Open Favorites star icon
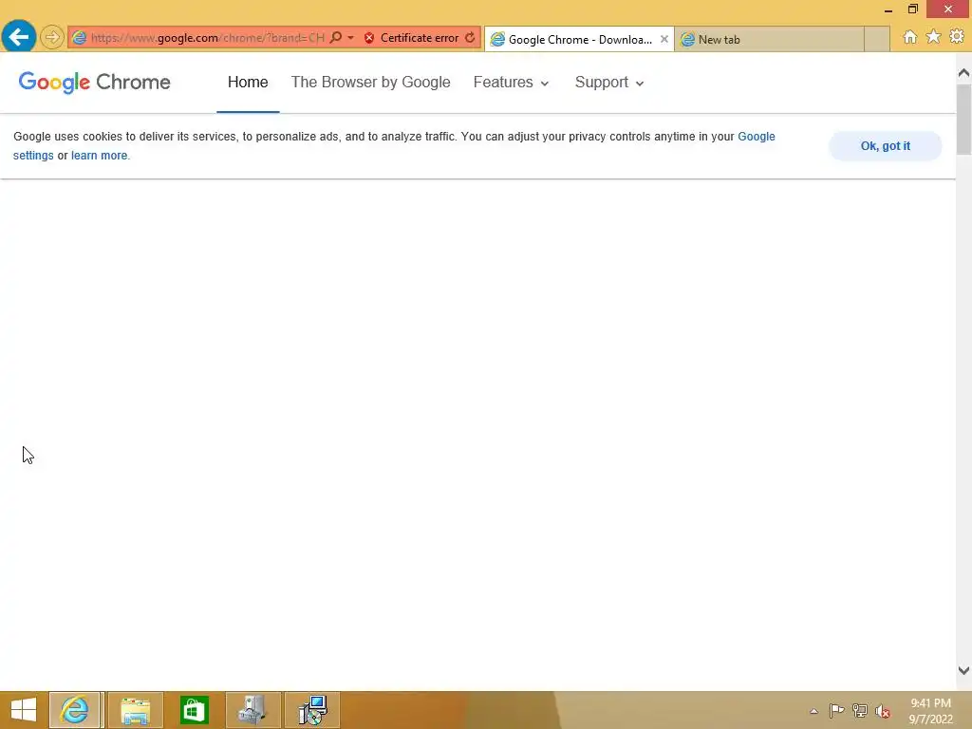This screenshot has width=972, height=729. 934,37
